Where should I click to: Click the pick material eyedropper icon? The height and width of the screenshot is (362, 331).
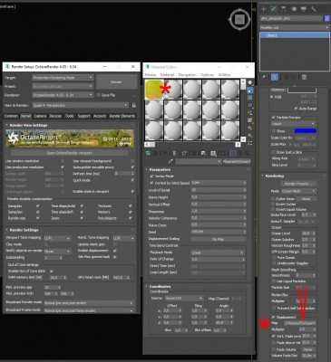pyautogui.click(x=170, y=162)
